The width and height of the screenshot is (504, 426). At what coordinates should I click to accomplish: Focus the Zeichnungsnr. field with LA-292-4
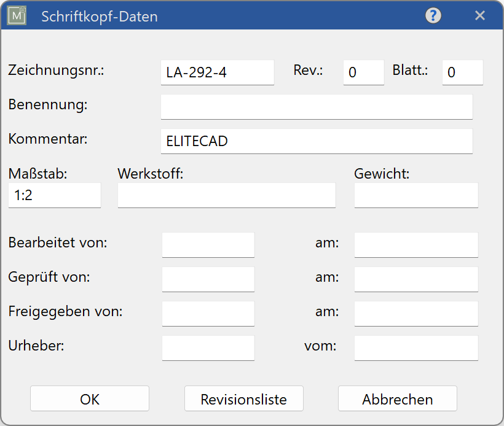[x=217, y=72]
